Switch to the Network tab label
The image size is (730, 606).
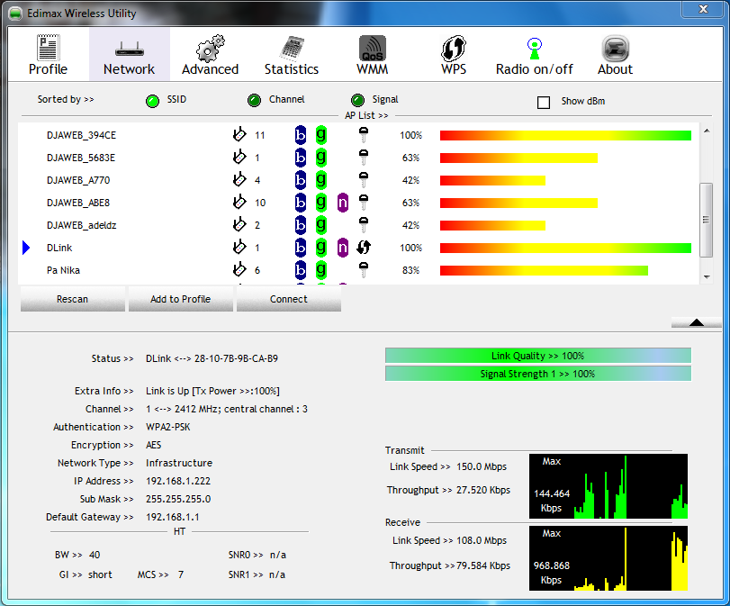pos(129,69)
